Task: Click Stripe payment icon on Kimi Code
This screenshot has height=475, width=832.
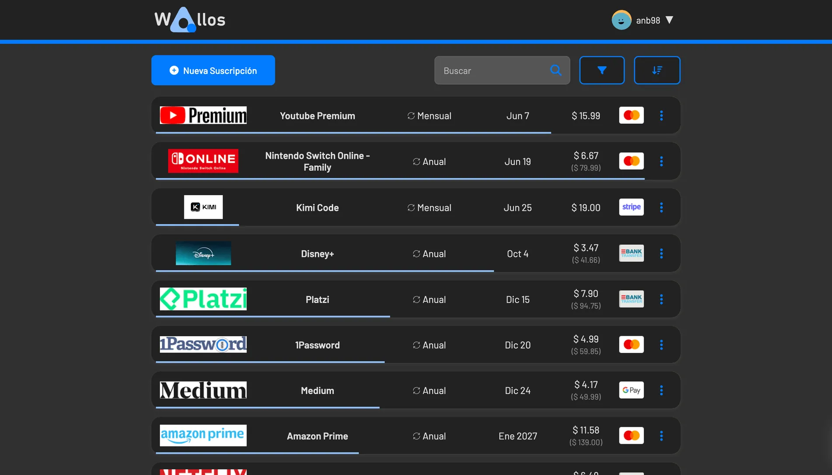Action: (x=631, y=207)
